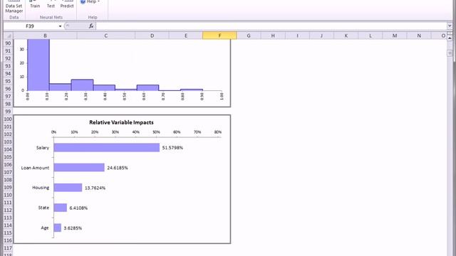Open the Help dropdown in ribbon
This screenshot has width=456, height=256.
pyautogui.click(x=90, y=1)
